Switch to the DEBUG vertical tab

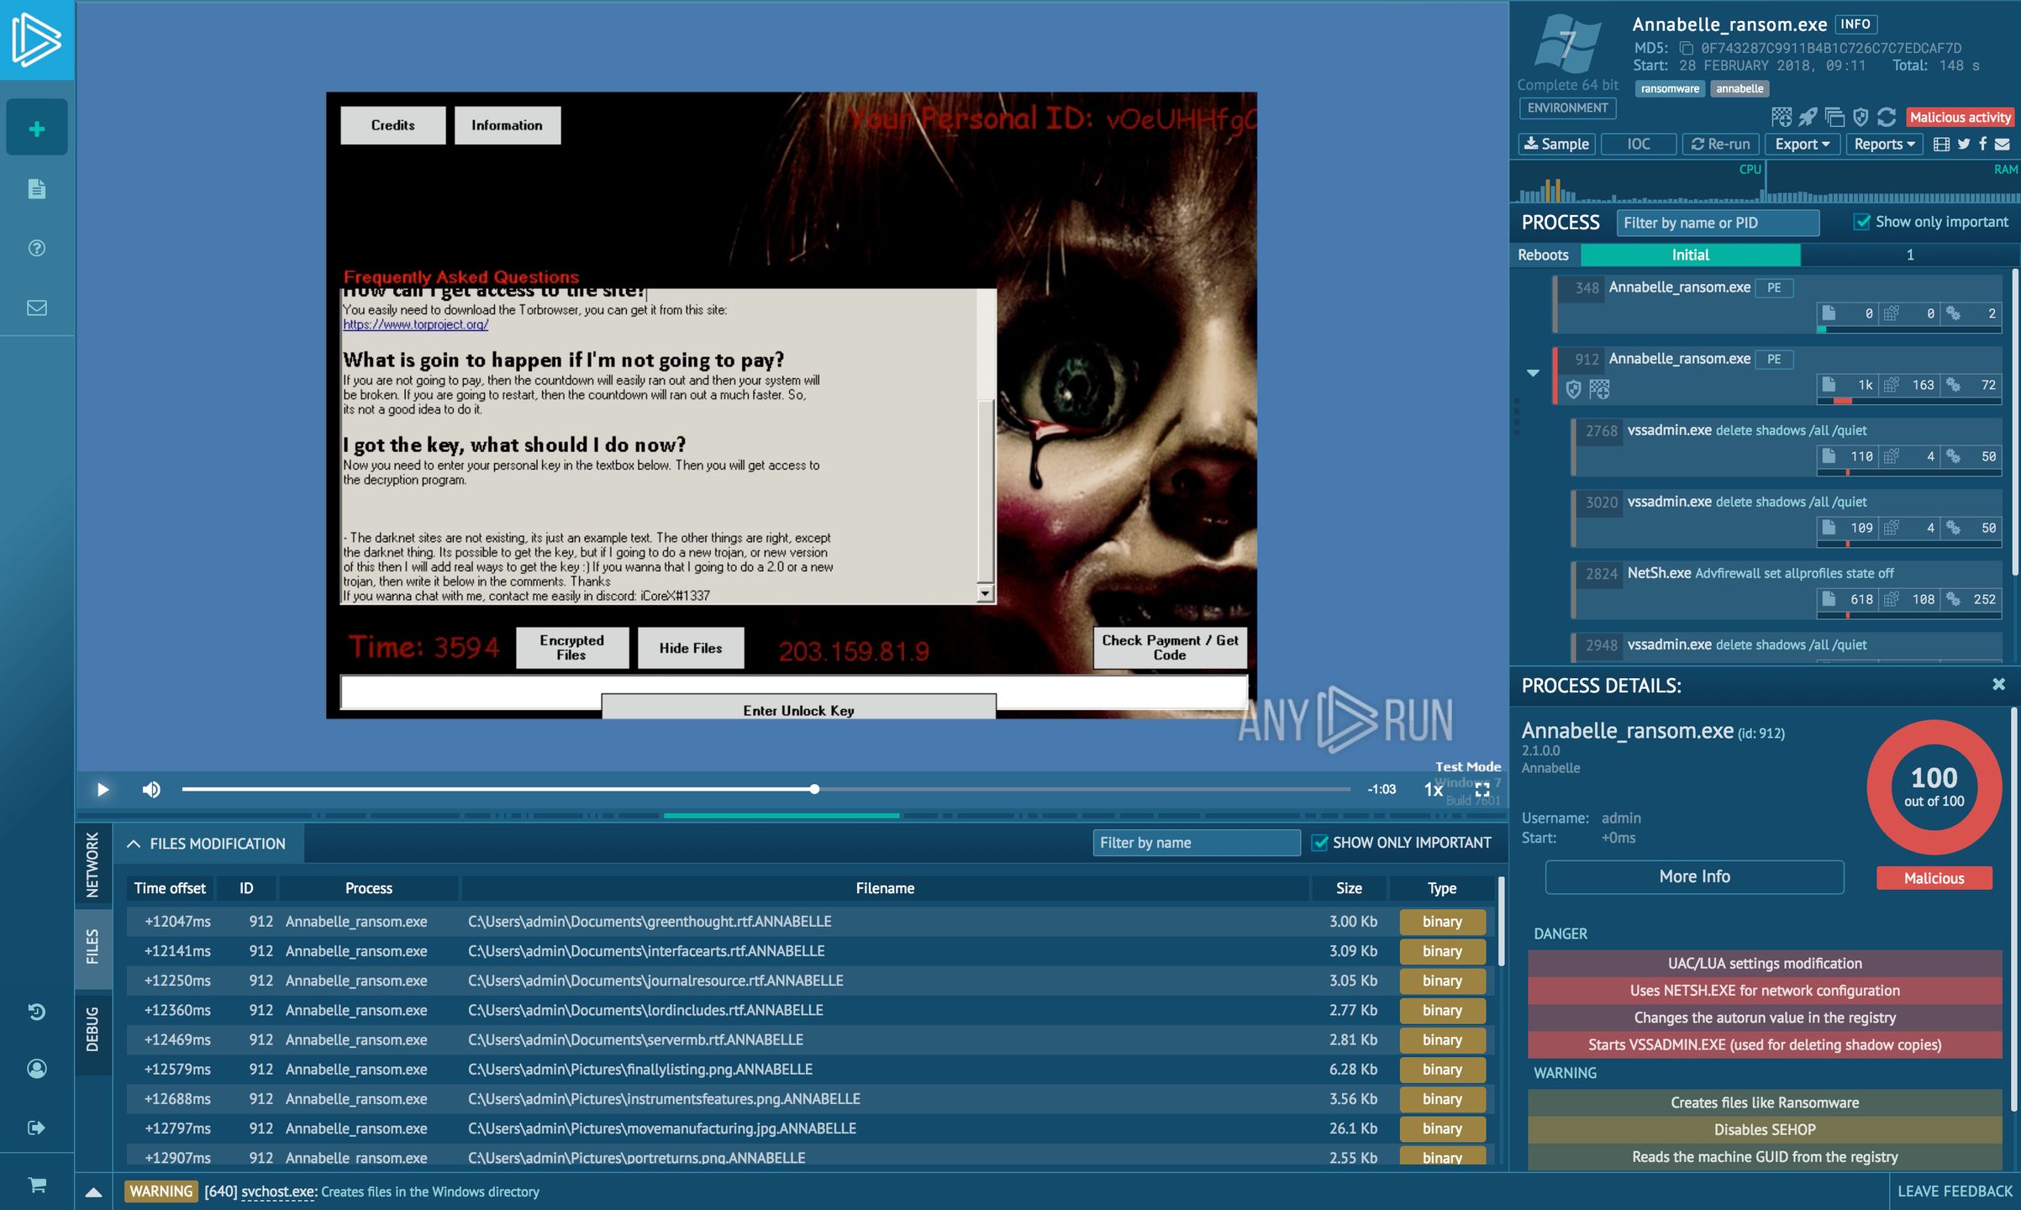point(92,1028)
